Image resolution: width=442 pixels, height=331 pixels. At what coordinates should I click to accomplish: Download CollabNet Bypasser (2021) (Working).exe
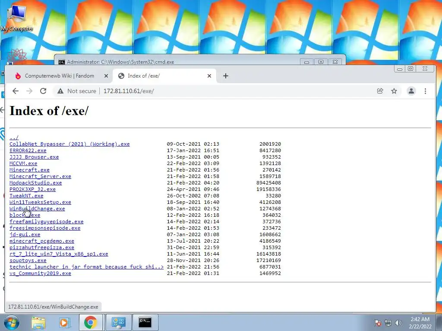pos(69,144)
